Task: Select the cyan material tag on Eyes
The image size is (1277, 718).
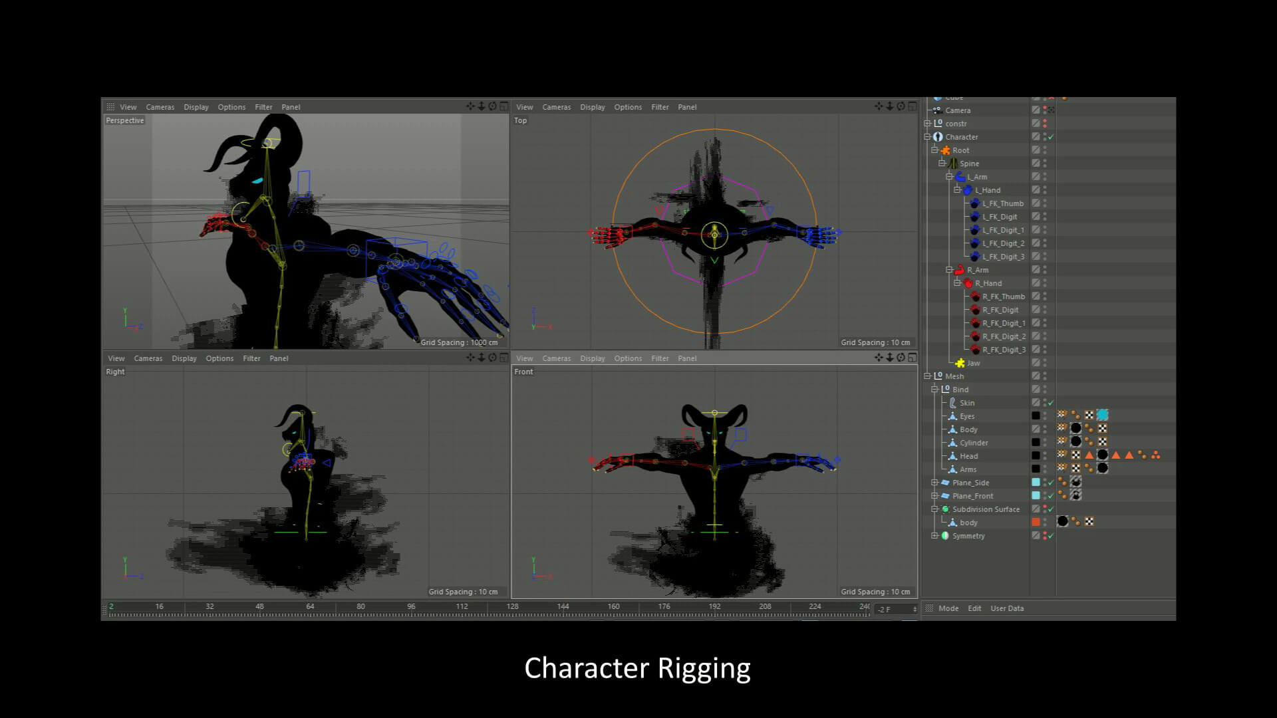Action: [1102, 416]
